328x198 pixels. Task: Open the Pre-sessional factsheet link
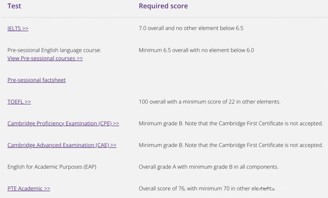pyautogui.click(x=36, y=80)
